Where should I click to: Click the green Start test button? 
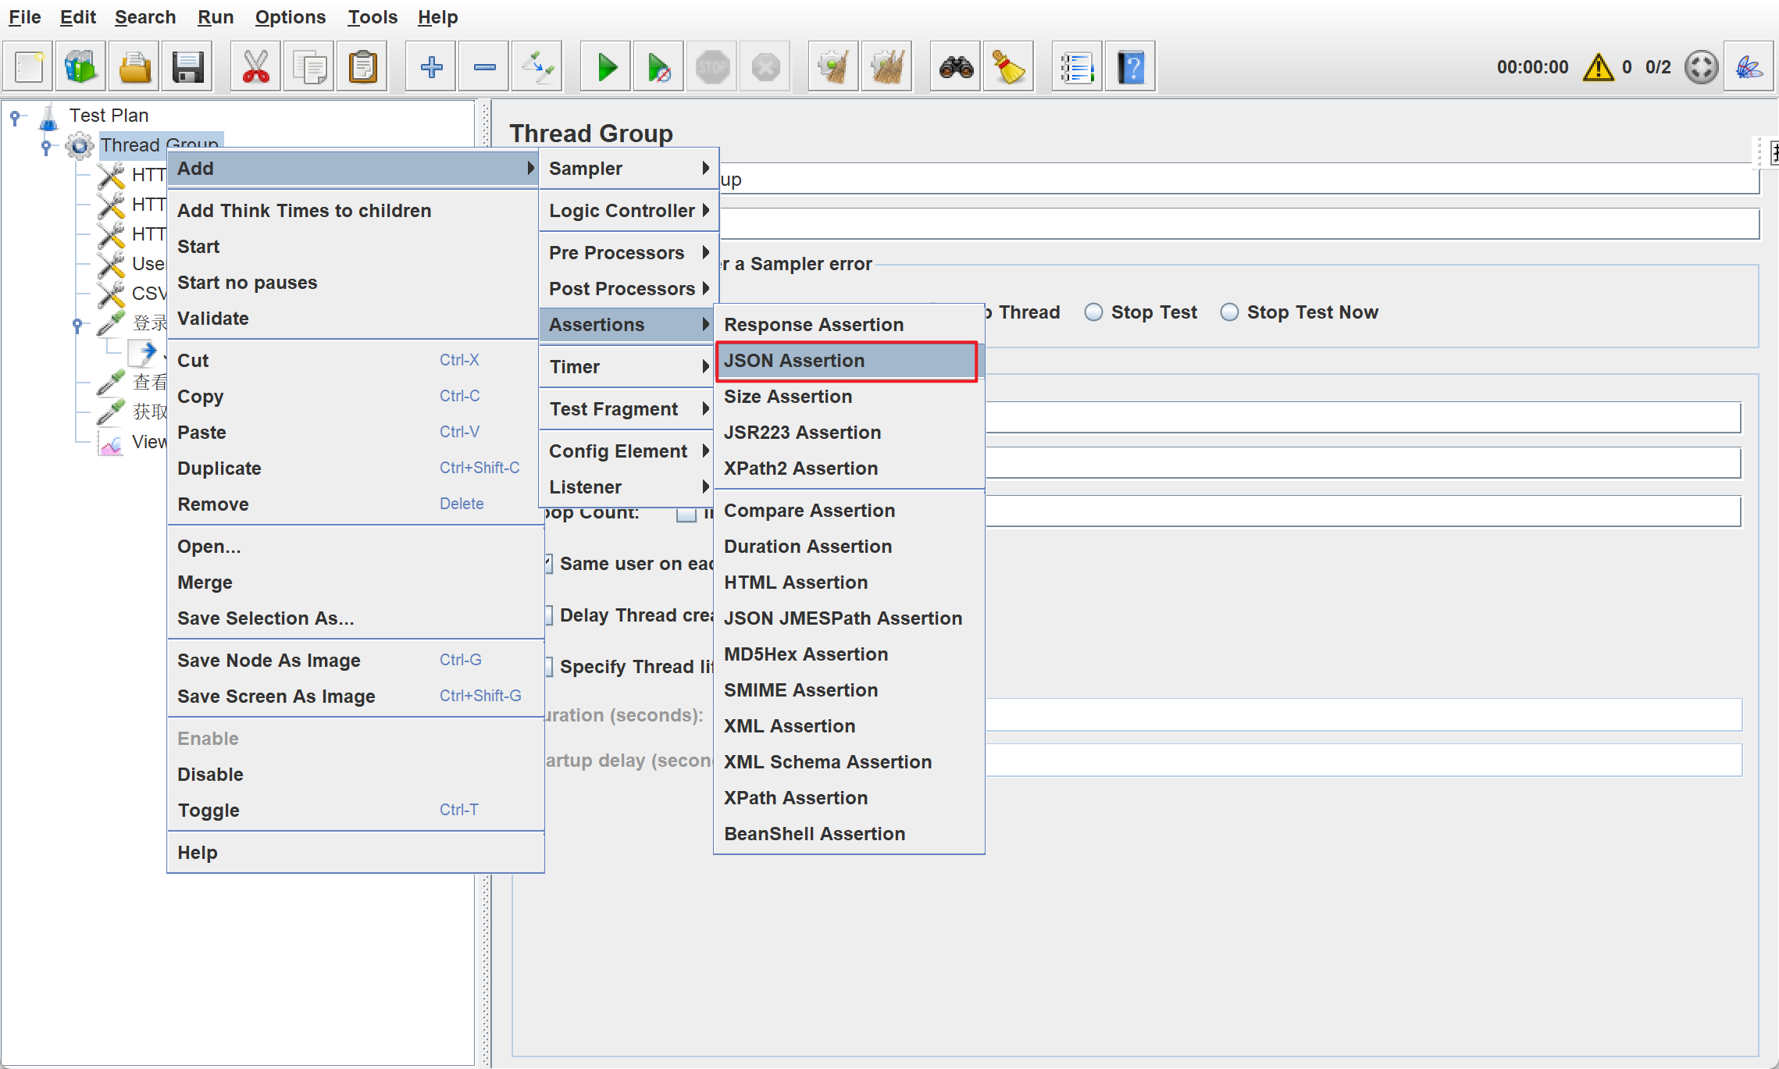[606, 68]
